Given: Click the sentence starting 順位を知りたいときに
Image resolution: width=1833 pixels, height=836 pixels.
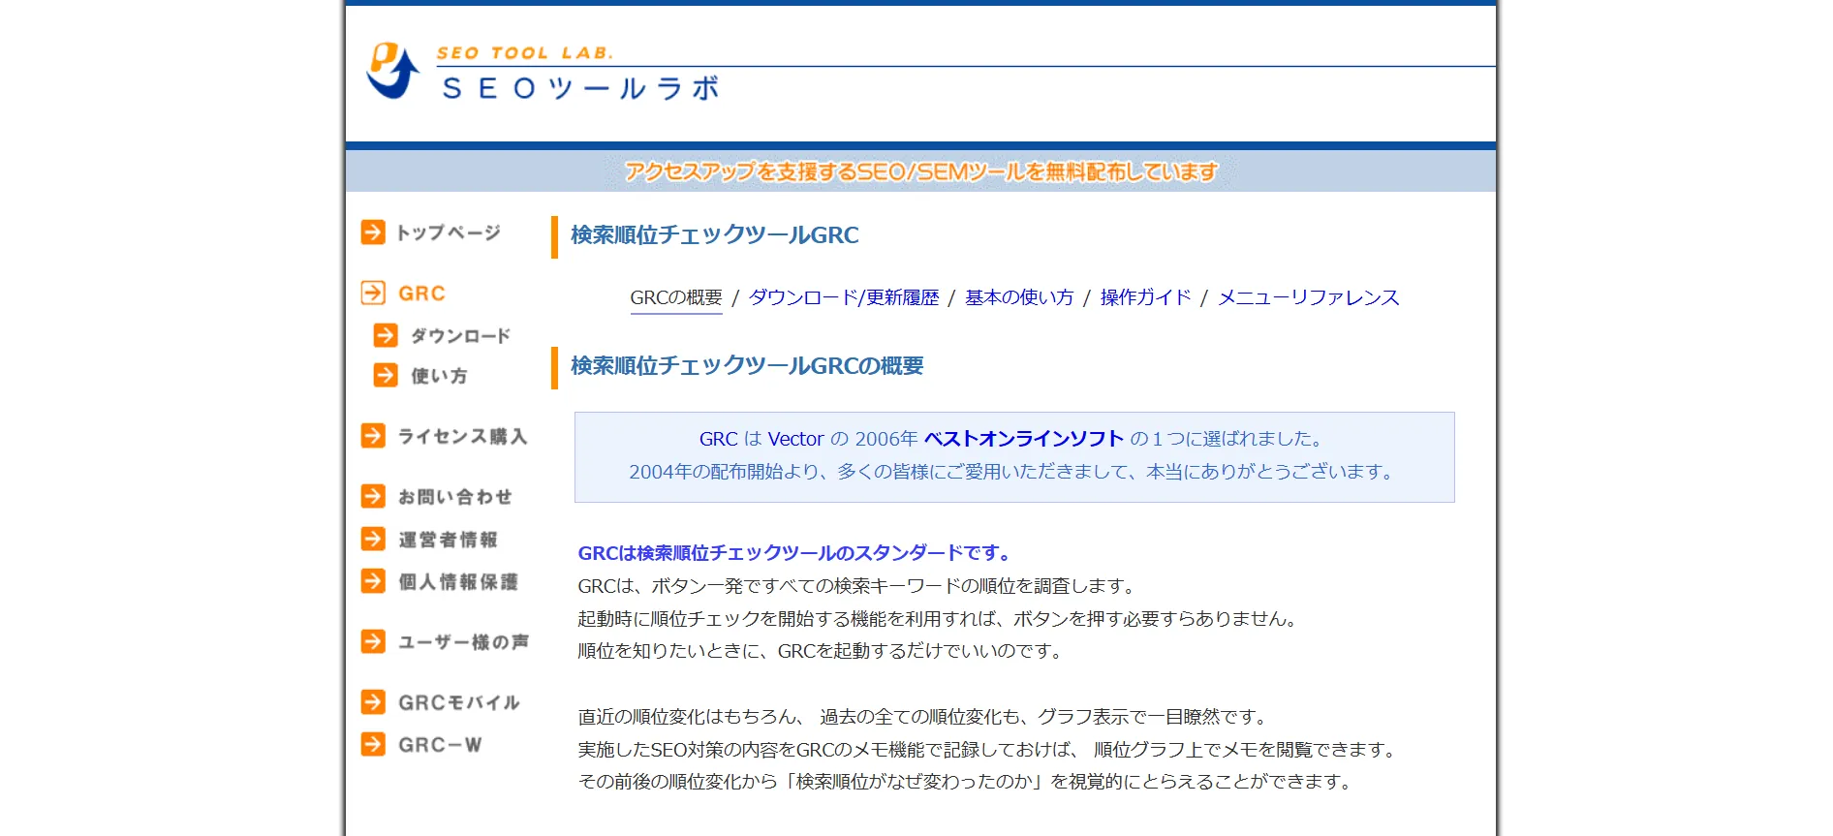Looking at the screenshot, I should [823, 651].
